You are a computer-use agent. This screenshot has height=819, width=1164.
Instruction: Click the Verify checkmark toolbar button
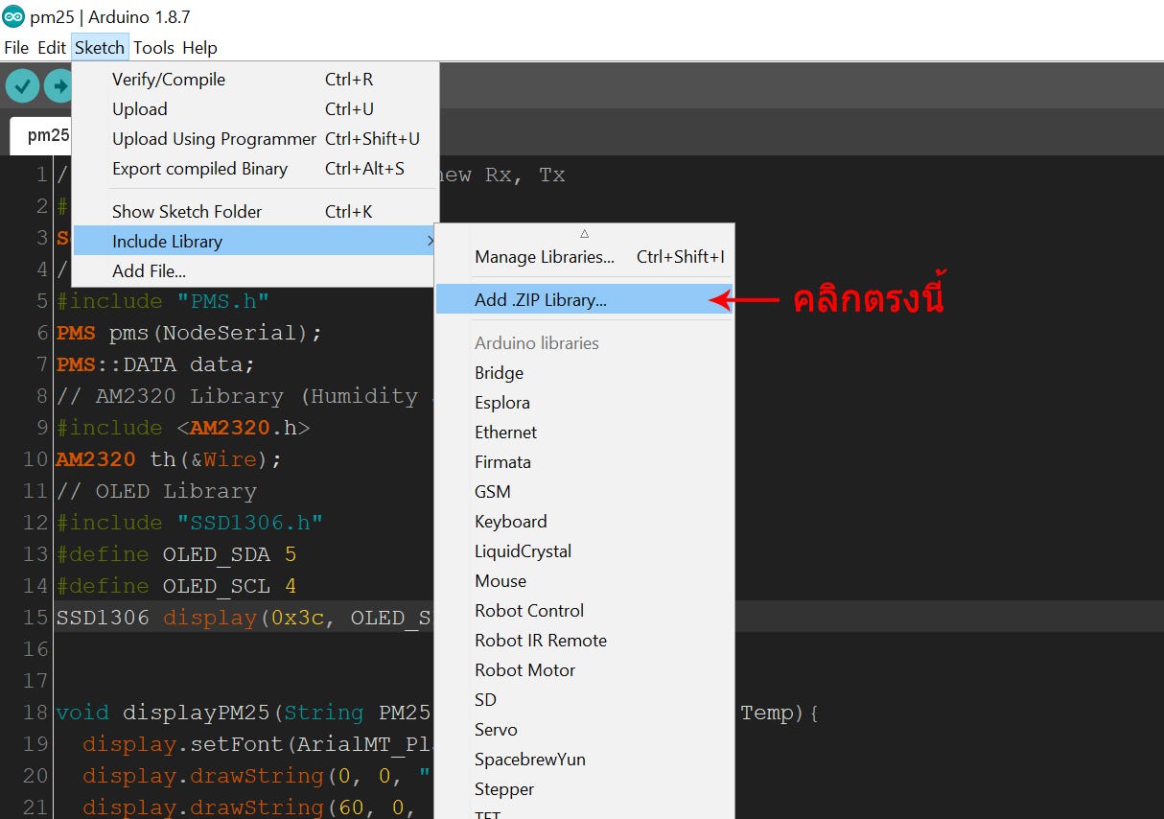point(22,86)
